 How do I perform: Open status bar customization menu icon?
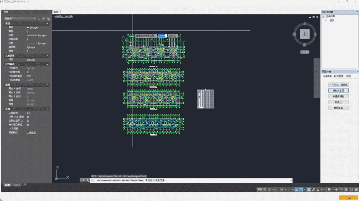[356, 189]
